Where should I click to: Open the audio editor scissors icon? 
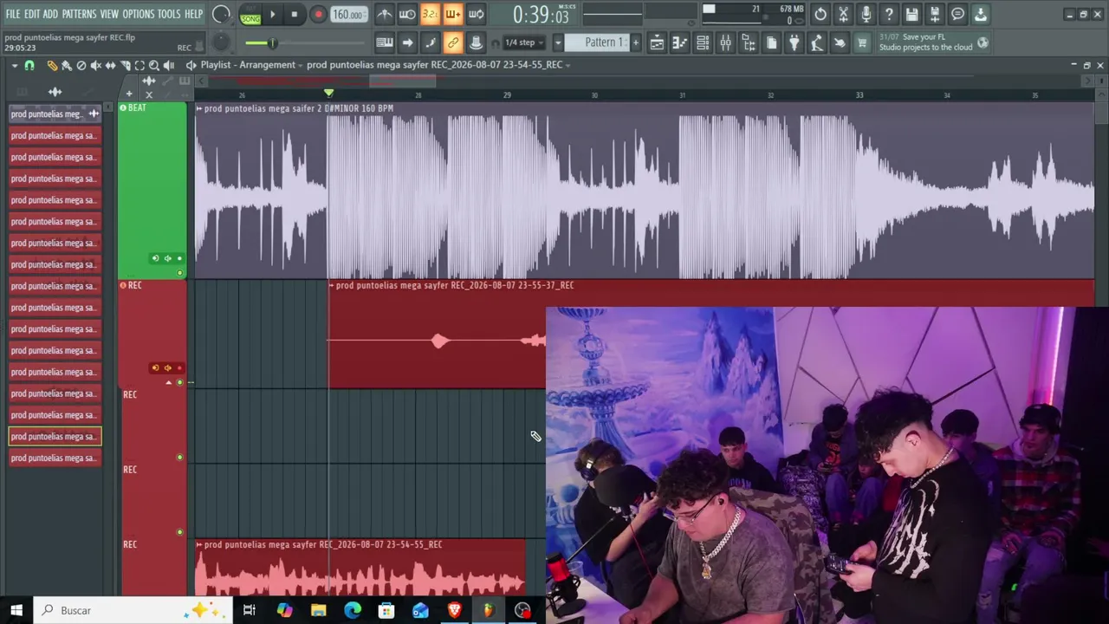coord(843,14)
